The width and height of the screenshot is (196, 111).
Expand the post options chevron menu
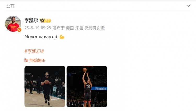189,6
